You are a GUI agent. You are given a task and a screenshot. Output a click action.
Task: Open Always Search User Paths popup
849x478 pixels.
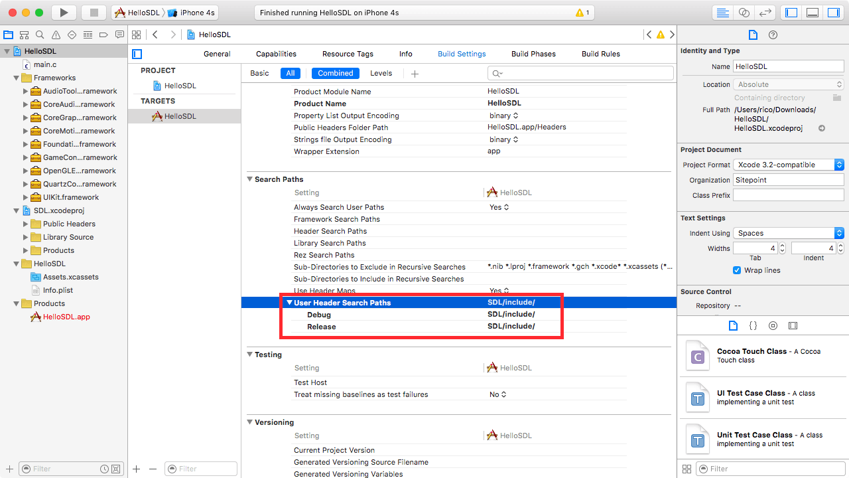pos(499,207)
